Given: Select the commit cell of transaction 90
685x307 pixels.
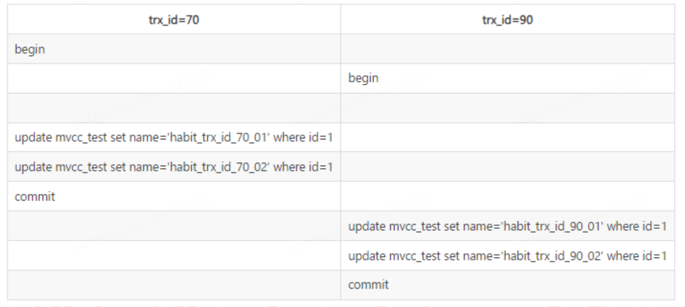Looking at the screenshot, I should (x=367, y=284).
